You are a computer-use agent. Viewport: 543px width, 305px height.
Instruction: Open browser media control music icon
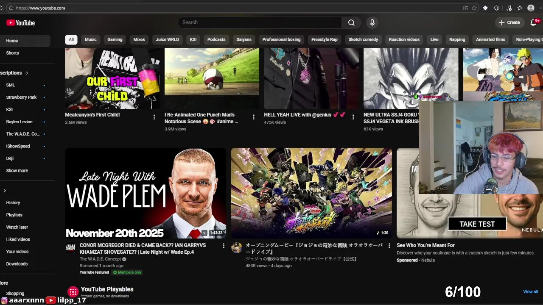tap(509, 8)
